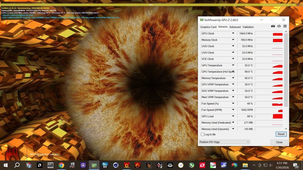
Task: Open Google Chrome from the taskbar
Action: pyautogui.click(x=61, y=165)
